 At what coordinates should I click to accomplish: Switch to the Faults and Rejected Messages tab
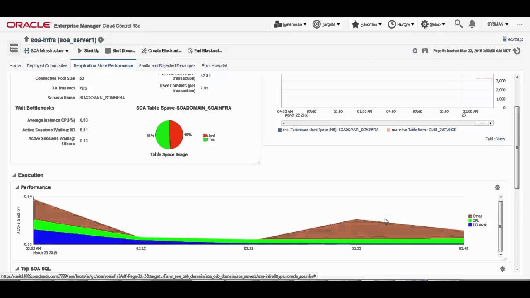point(167,65)
